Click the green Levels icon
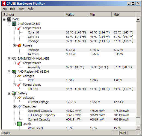 [19, 124]
